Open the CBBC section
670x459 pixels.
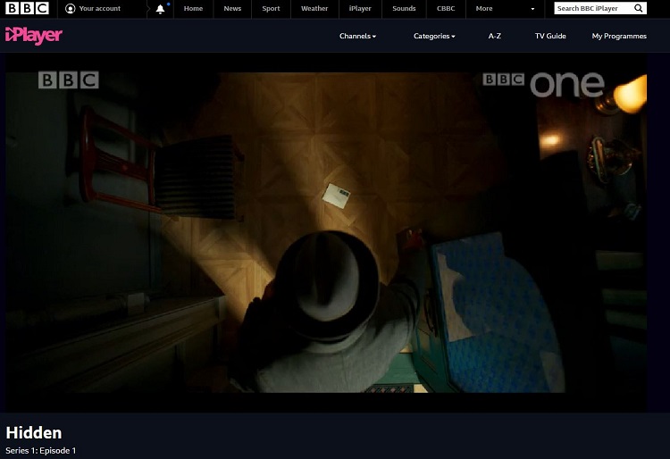click(446, 9)
